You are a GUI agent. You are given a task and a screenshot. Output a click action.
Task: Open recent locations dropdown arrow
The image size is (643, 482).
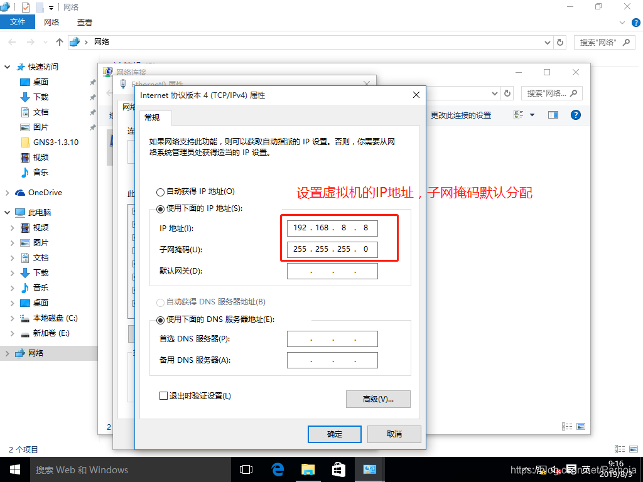tap(45, 42)
